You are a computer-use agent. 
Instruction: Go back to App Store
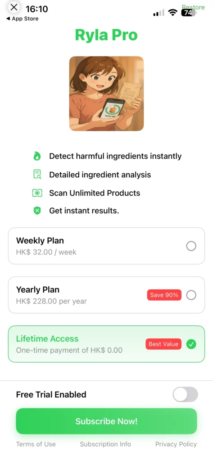coord(23,18)
